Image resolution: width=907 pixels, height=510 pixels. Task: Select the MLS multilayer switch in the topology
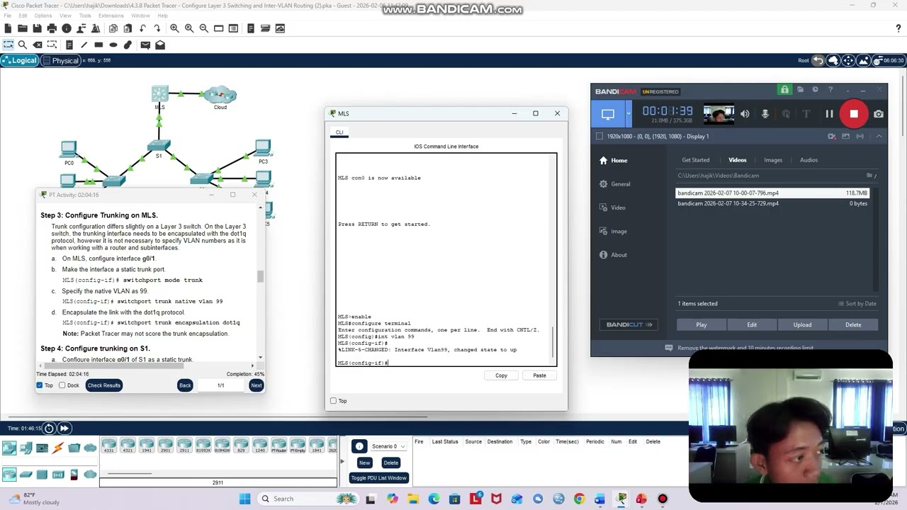tap(159, 95)
